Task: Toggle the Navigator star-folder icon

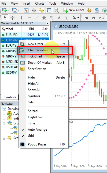Action: [x=41, y=10]
